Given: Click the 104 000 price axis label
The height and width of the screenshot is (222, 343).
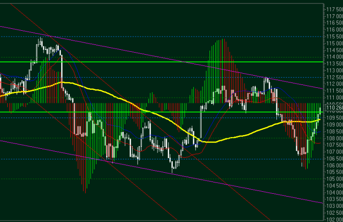Looking at the screenshot, I should coord(335,192).
